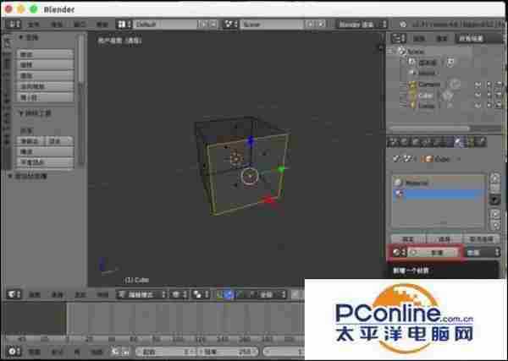Add a new scene with the plus icon

[x=310, y=25]
